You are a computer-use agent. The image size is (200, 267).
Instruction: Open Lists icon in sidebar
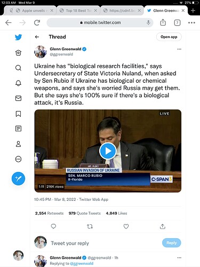tap(18, 129)
